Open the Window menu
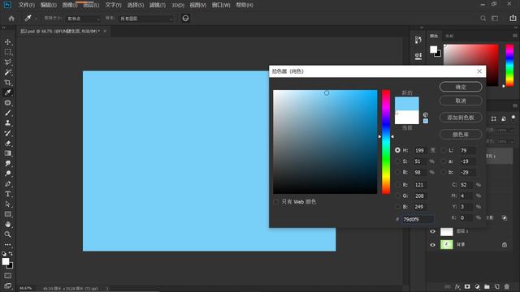 [221, 5]
